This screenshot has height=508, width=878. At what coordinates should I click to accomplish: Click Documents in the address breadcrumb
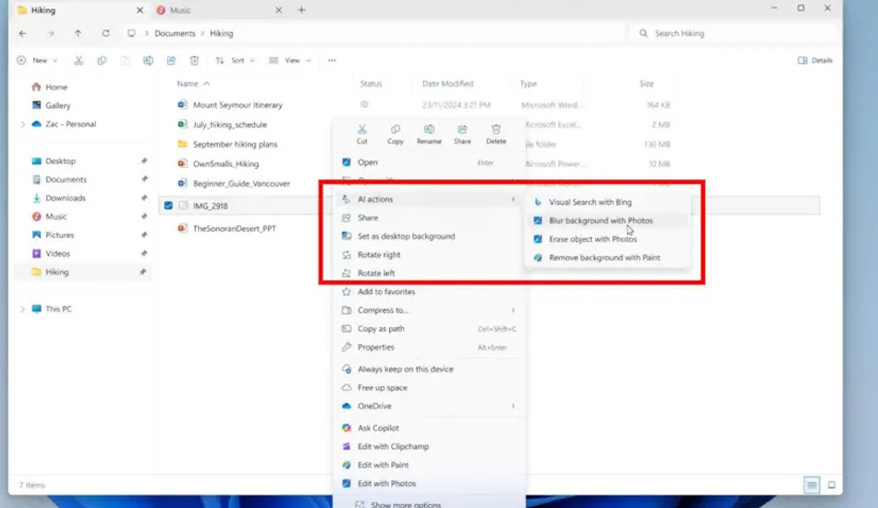coord(175,33)
